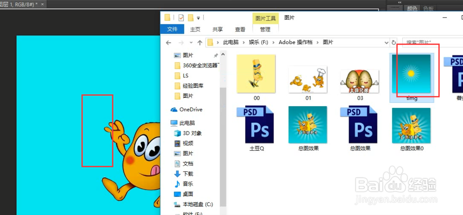Expand the chevron after 此电脑 in path

(244, 42)
